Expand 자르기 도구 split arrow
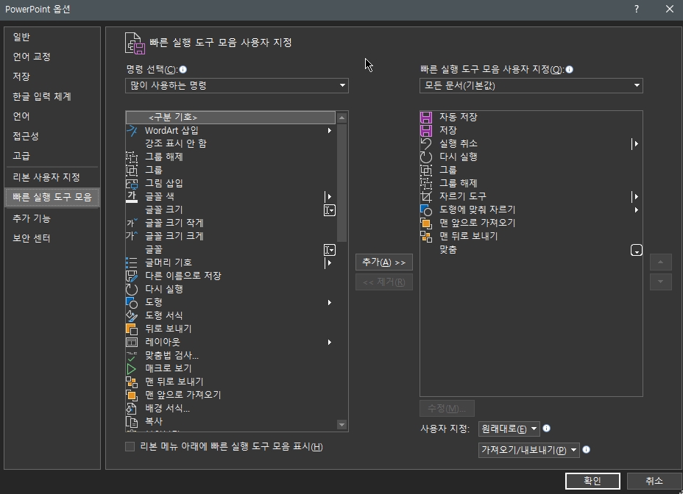Screen dimensions: 683x494 click(x=635, y=197)
